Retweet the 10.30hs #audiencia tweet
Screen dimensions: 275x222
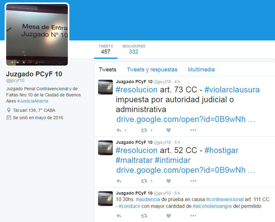[x=144, y=216]
